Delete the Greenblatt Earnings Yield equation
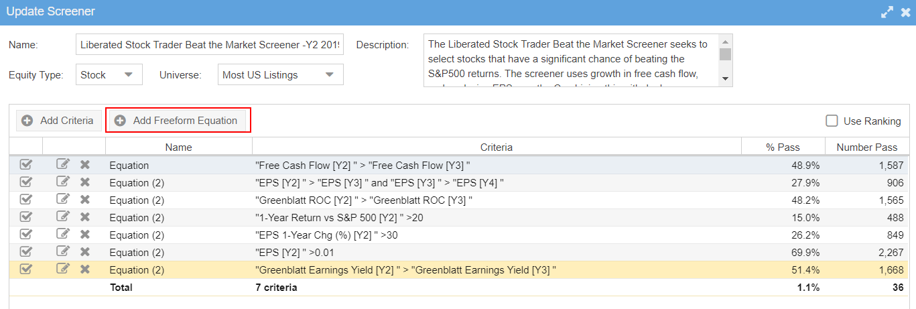This screenshot has height=309, width=916. pyautogui.click(x=85, y=269)
